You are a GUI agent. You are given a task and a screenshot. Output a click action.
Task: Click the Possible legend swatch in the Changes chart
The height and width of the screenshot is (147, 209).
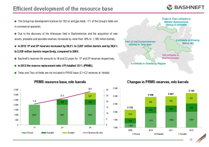pyautogui.click(x=179, y=134)
